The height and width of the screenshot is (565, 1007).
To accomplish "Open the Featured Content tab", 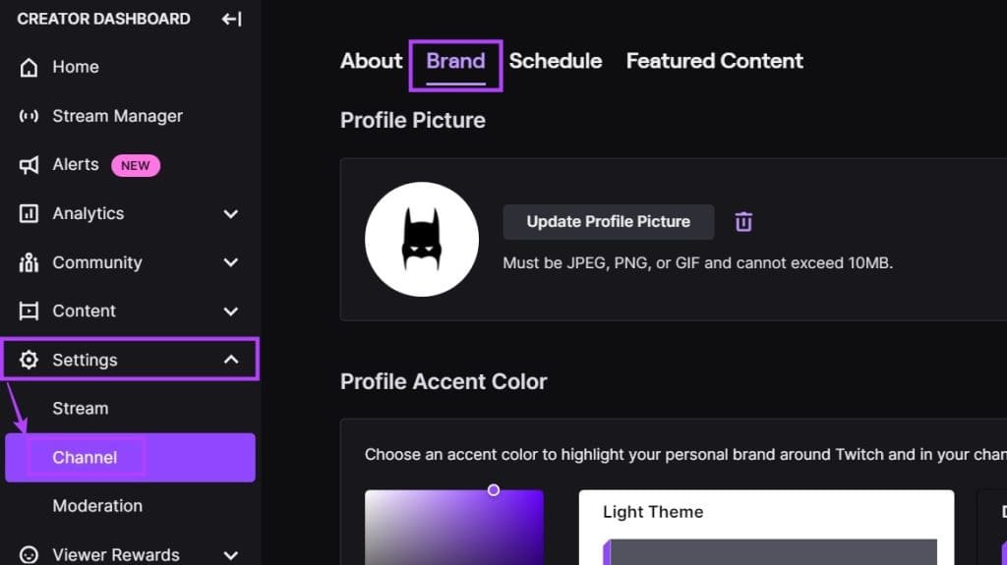I will (x=714, y=61).
